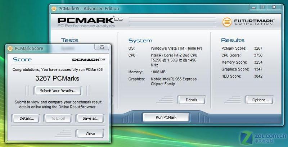Click the 'Intel(R) Core(TM)2 Duo CPU' text
Viewport: 288px width, 147px height.
pyautogui.click(x=174, y=55)
